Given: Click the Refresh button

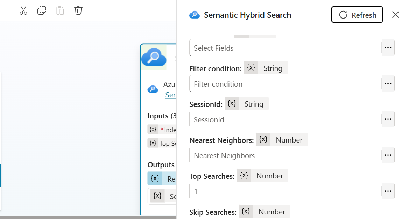Looking at the screenshot, I should (x=357, y=15).
